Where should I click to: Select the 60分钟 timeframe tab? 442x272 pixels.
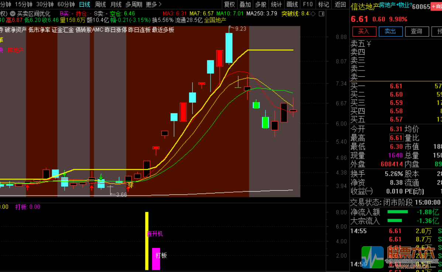[66, 4]
